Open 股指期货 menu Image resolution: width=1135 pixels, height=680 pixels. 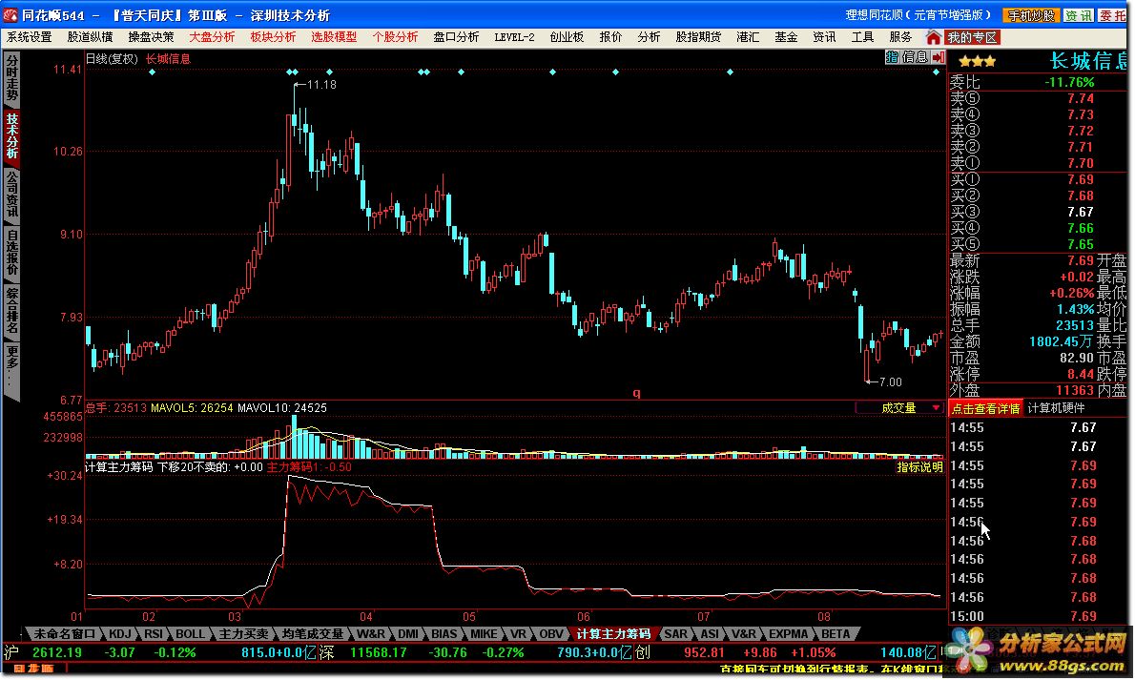coord(698,37)
